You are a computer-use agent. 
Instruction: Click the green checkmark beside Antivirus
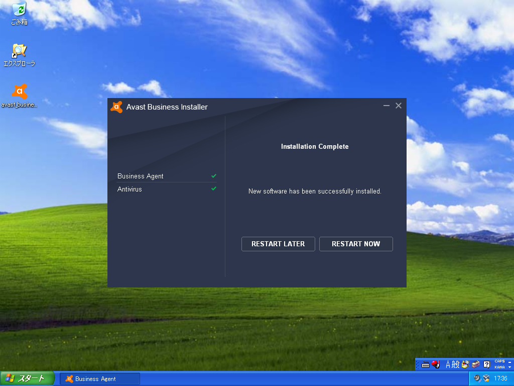coord(214,188)
